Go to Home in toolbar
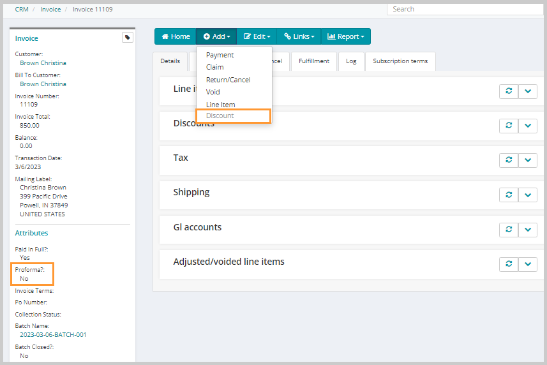 pyautogui.click(x=176, y=36)
